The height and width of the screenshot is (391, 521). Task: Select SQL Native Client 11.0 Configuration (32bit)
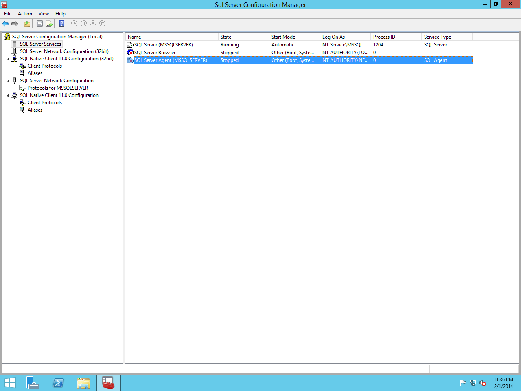coord(67,59)
